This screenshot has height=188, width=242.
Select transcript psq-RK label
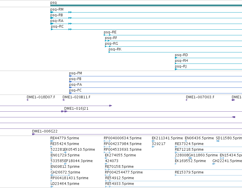[x=115, y=49]
